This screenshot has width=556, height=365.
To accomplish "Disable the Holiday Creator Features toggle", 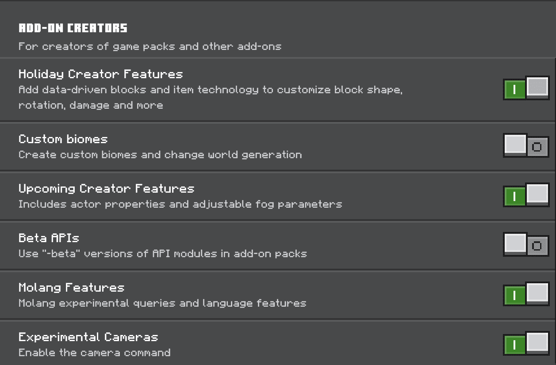I will point(526,89).
